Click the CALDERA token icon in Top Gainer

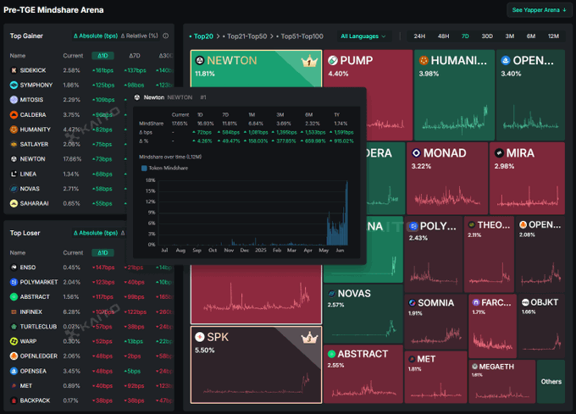click(x=14, y=114)
